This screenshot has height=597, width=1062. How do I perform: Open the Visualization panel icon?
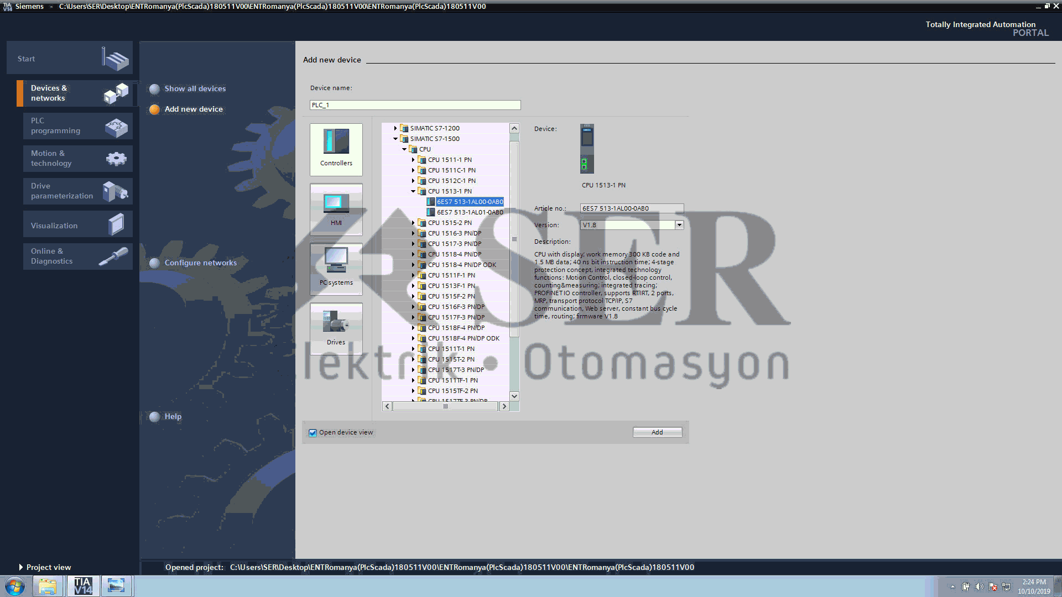point(116,224)
